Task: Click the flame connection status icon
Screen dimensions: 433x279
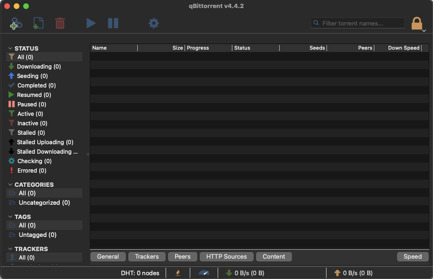Action: pos(178,273)
